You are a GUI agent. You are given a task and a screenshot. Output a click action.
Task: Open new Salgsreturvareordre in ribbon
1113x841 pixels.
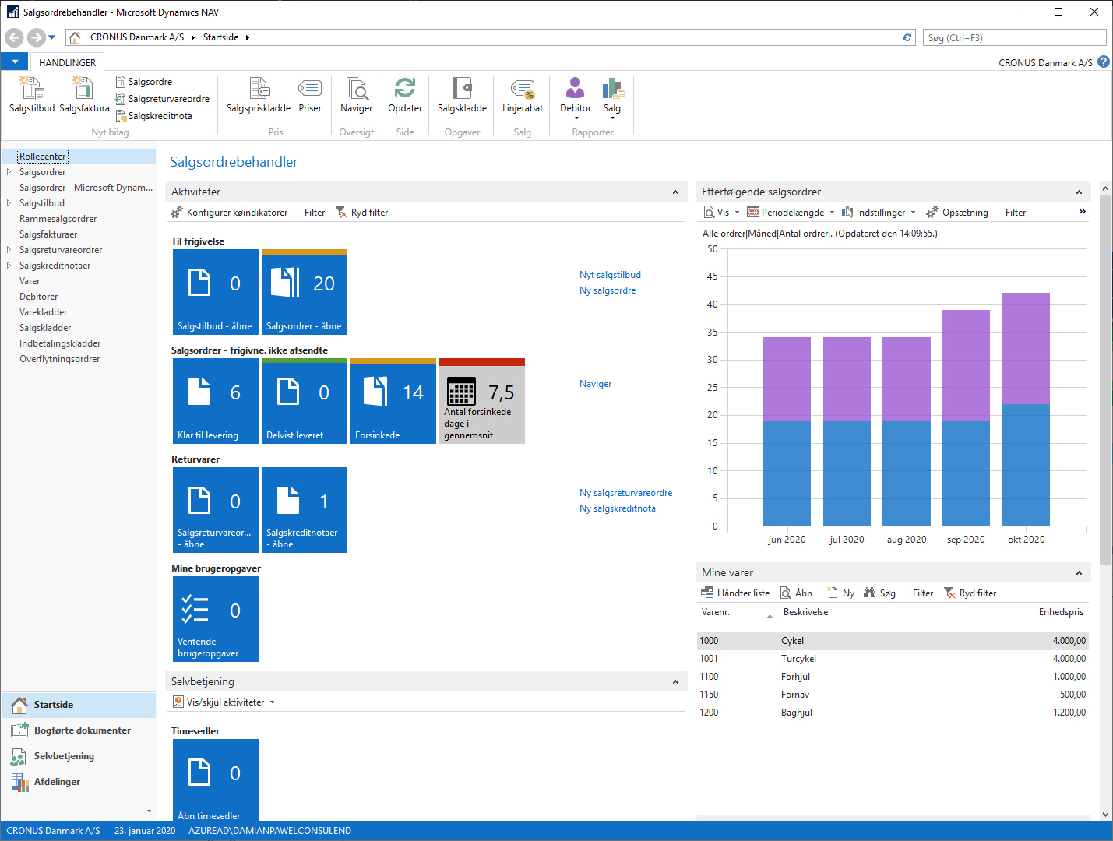click(x=163, y=99)
